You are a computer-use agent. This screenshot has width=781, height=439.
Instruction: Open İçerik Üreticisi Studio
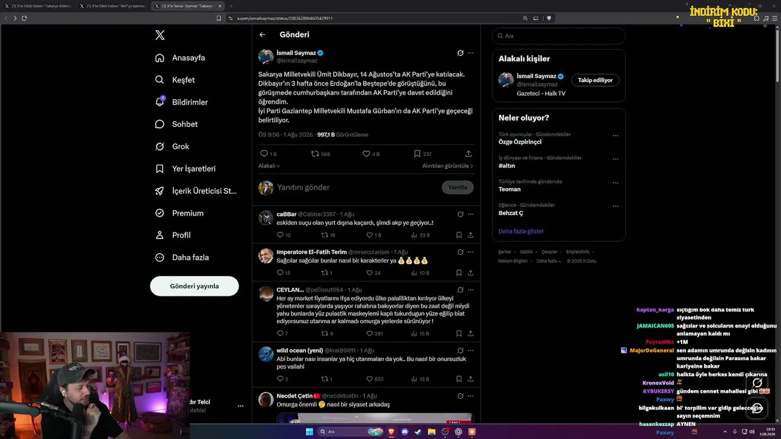(196, 191)
